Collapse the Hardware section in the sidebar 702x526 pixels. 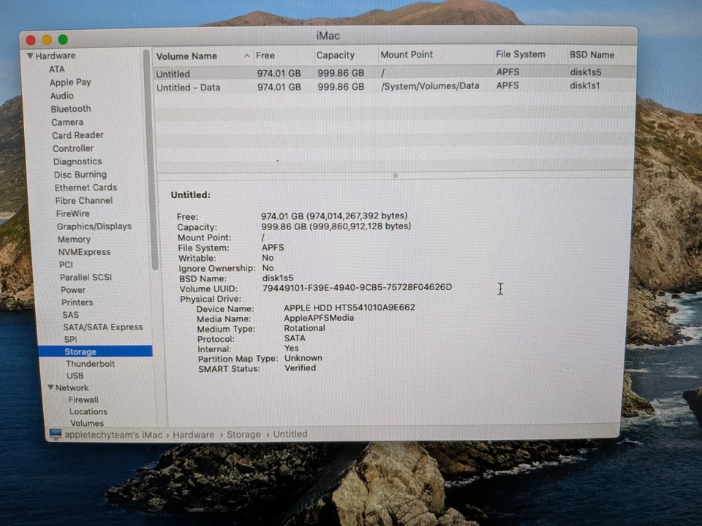pos(30,55)
